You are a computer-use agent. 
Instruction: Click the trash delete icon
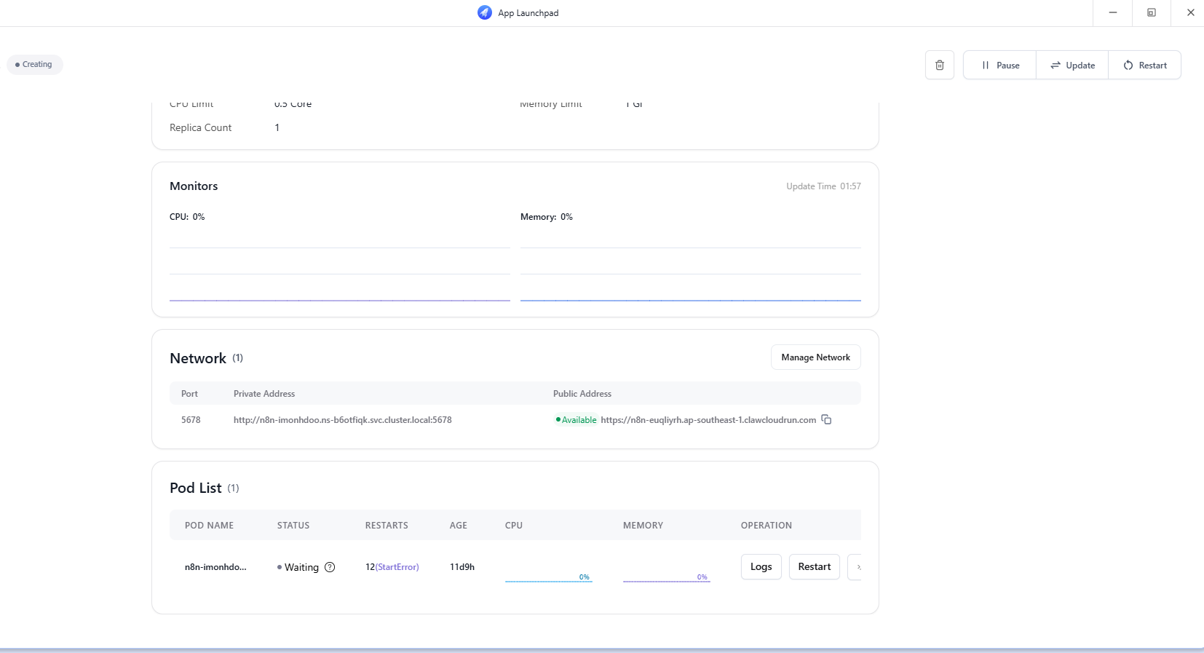(940, 65)
